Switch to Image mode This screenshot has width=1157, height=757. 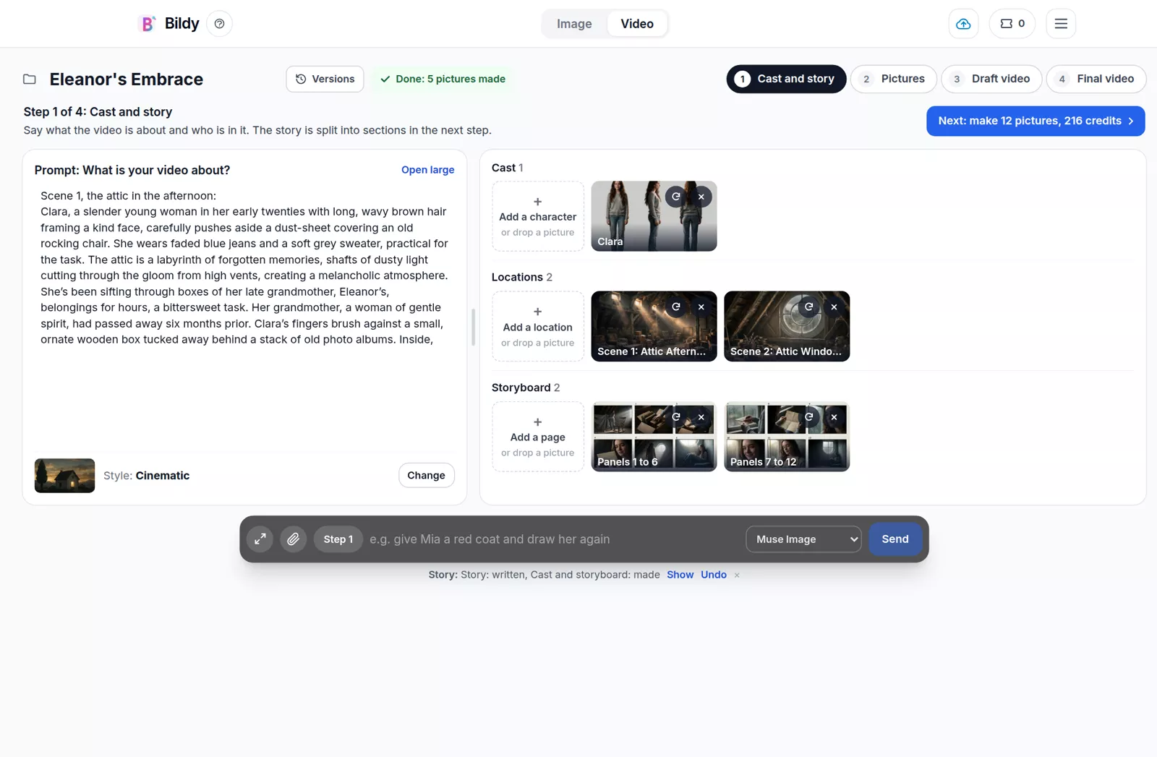(x=574, y=24)
